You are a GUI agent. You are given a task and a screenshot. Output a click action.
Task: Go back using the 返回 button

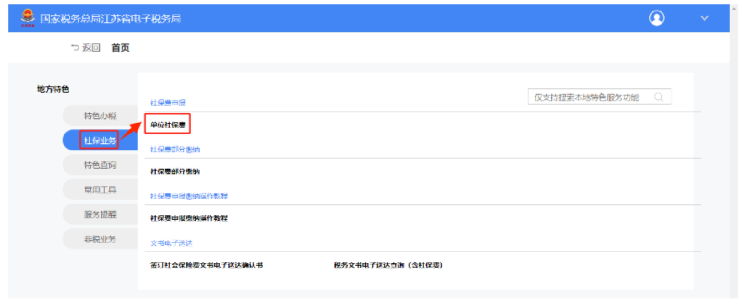[86, 48]
